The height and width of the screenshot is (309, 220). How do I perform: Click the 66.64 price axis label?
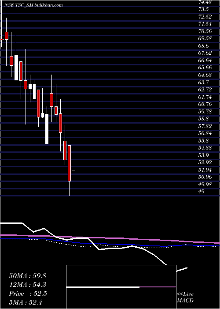coord(205,60)
